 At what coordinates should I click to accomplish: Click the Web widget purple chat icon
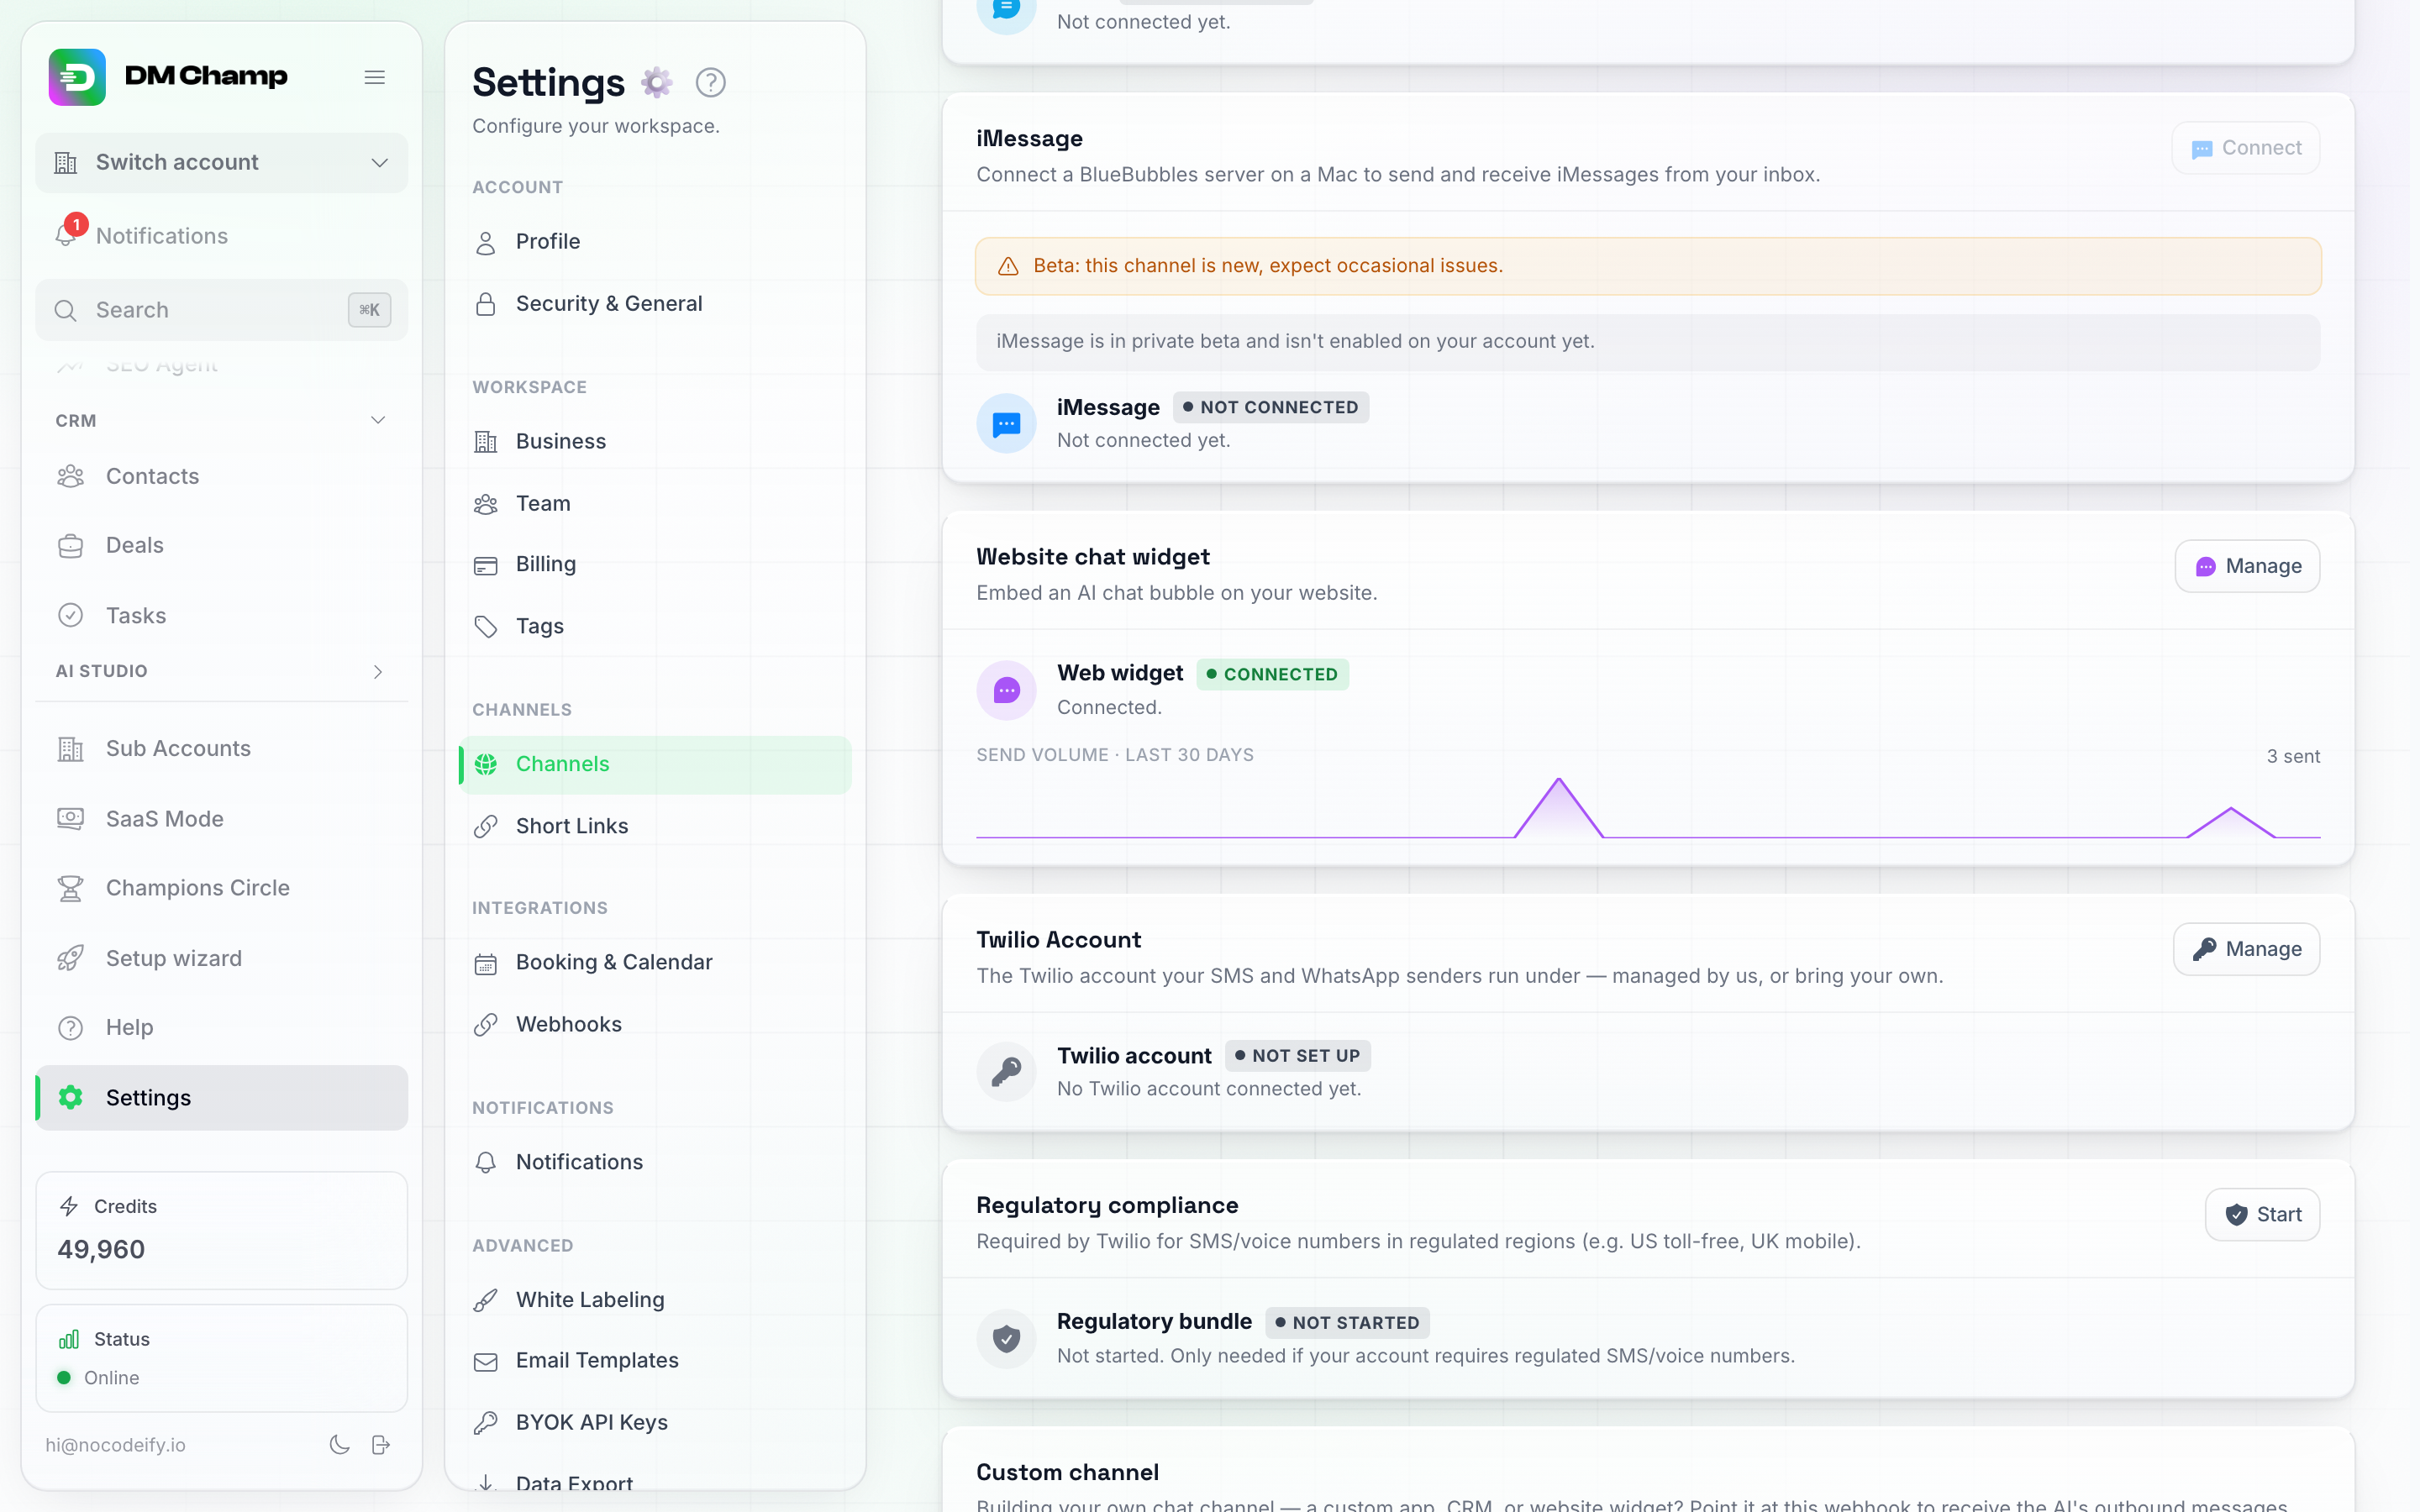pyautogui.click(x=1006, y=690)
